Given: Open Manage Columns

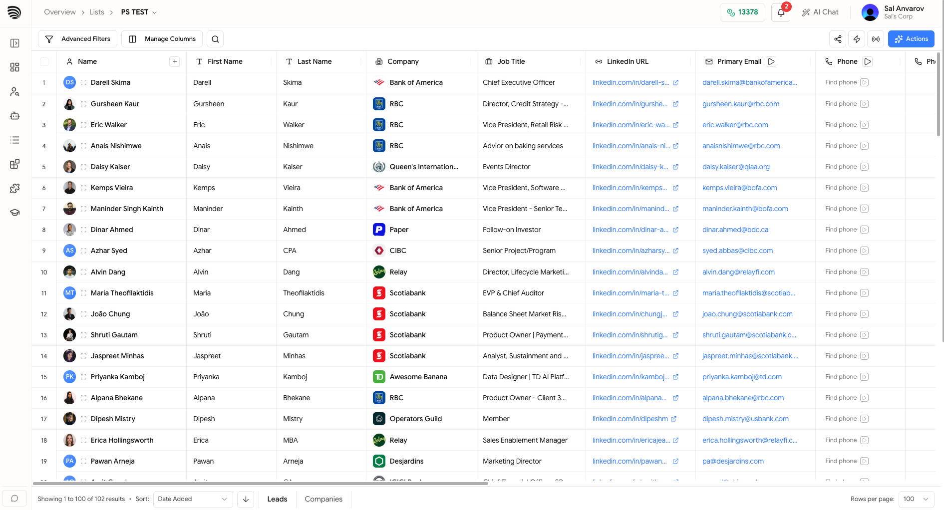Looking at the screenshot, I should point(162,39).
